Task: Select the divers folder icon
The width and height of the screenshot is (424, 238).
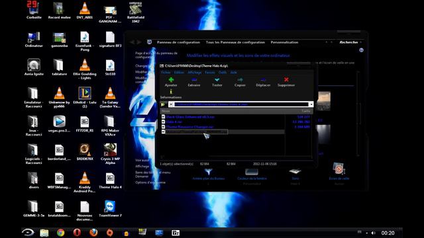Action: point(34,180)
